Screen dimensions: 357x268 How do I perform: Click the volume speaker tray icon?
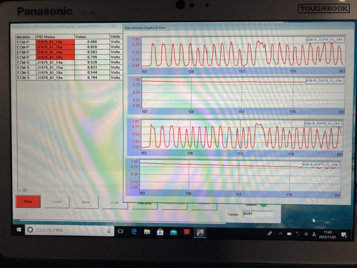[306, 234]
